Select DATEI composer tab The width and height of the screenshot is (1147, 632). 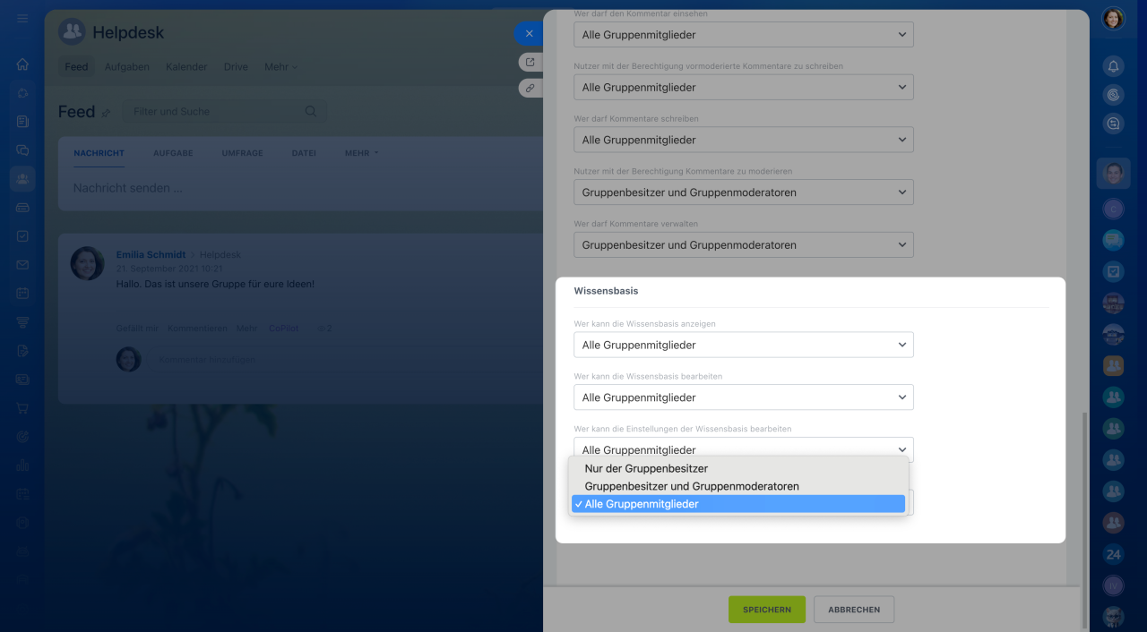click(304, 153)
